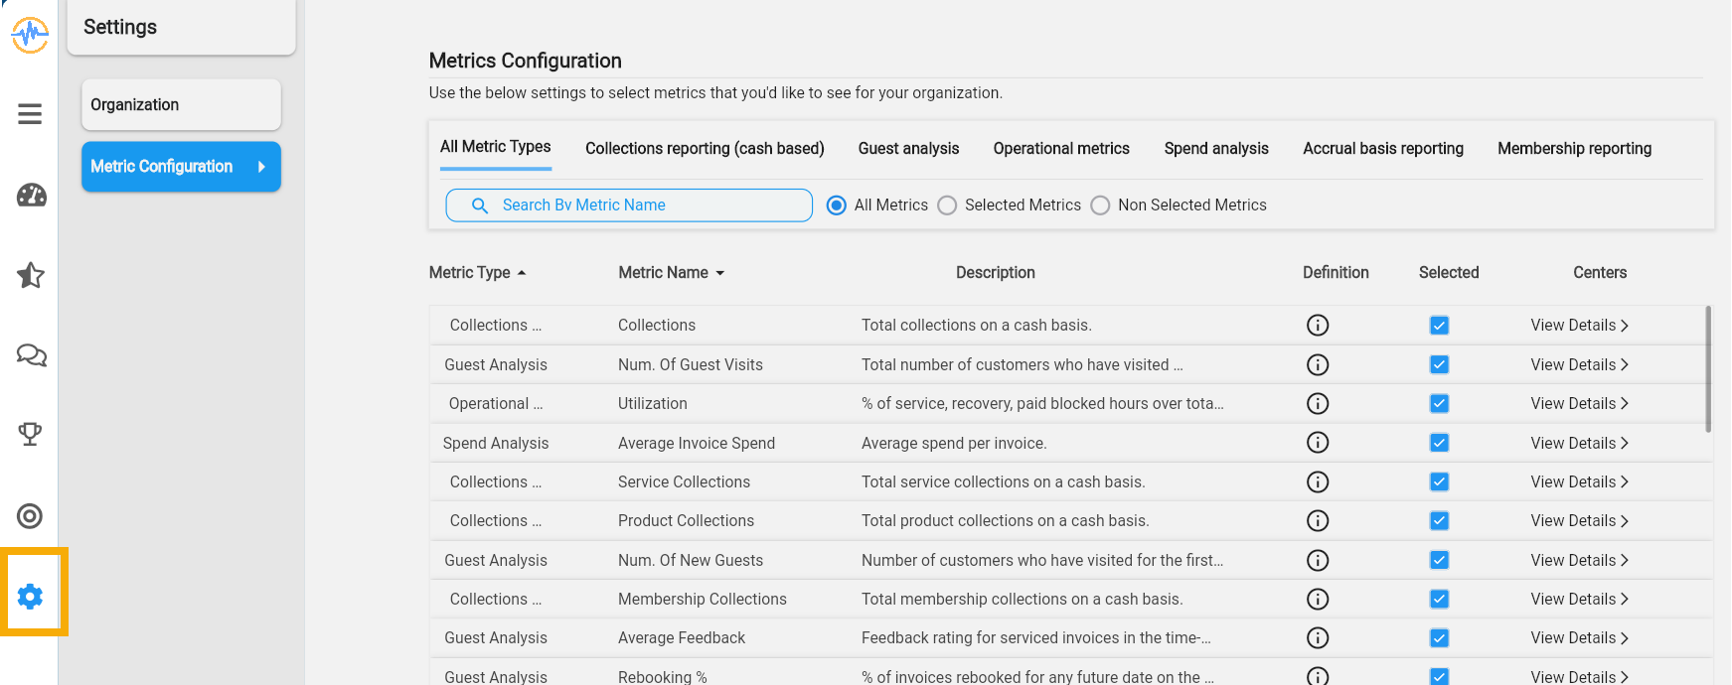View Details for Average Feedback
This screenshot has width=1732, height=685.
tap(1580, 638)
